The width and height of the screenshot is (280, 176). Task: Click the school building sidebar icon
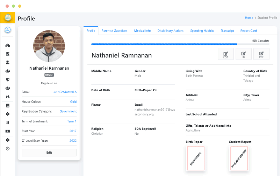pyautogui.click(x=8, y=45)
